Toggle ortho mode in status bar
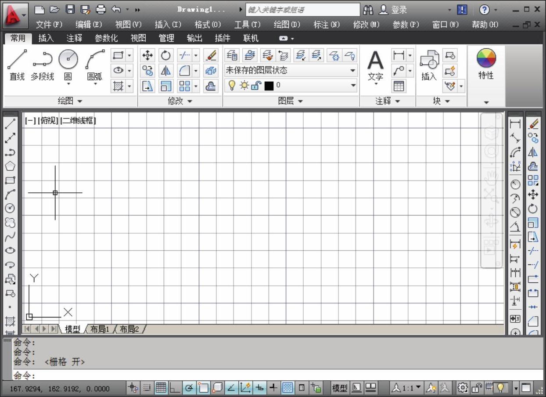The image size is (546, 397). [x=175, y=388]
